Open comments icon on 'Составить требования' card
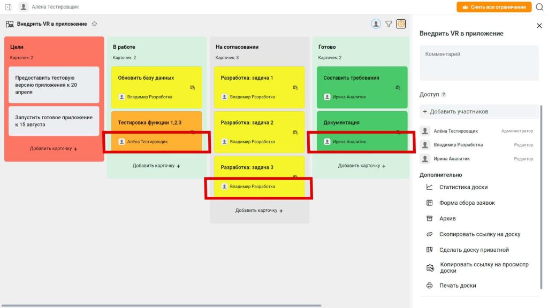Image resolution: width=548 pixels, height=308 pixels. pyautogui.click(x=398, y=88)
